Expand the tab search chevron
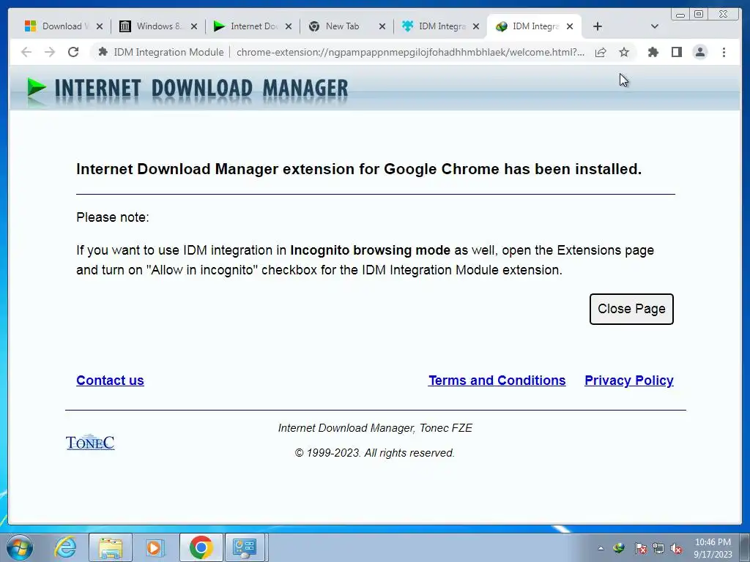The height and width of the screenshot is (562, 750). pos(655,27)
